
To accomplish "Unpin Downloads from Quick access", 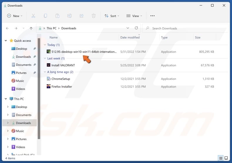I will pos(34,56).
